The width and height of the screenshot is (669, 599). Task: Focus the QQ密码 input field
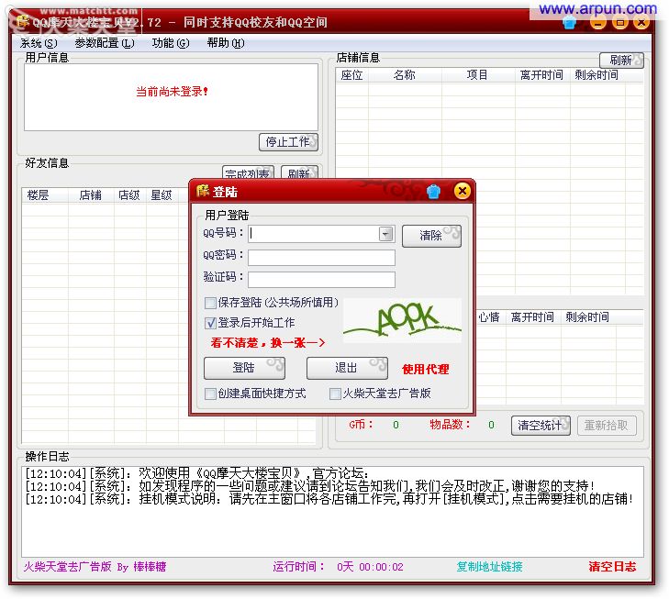[x=322, y=258]
